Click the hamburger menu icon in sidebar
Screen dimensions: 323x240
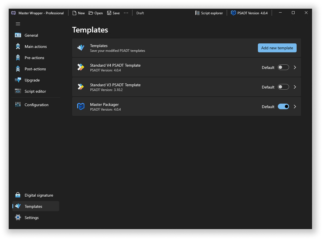pos(18,24)
